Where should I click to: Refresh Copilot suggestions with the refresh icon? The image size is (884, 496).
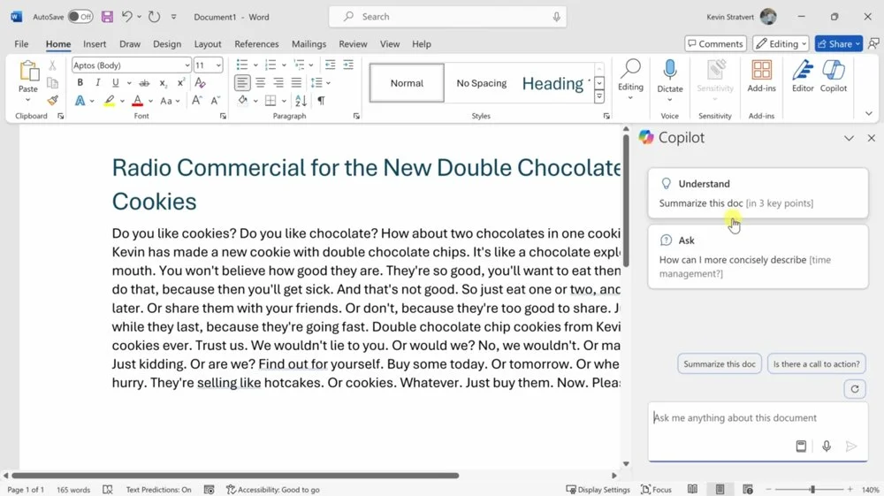[x=854, y=388]
